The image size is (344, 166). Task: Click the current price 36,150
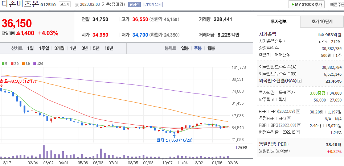pos(17,24)
